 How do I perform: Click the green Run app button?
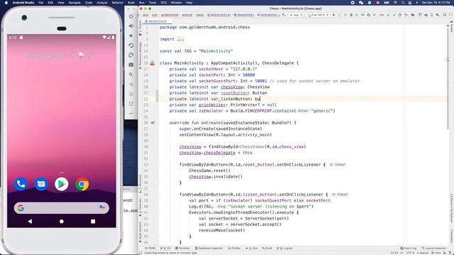tap(334, 15)
